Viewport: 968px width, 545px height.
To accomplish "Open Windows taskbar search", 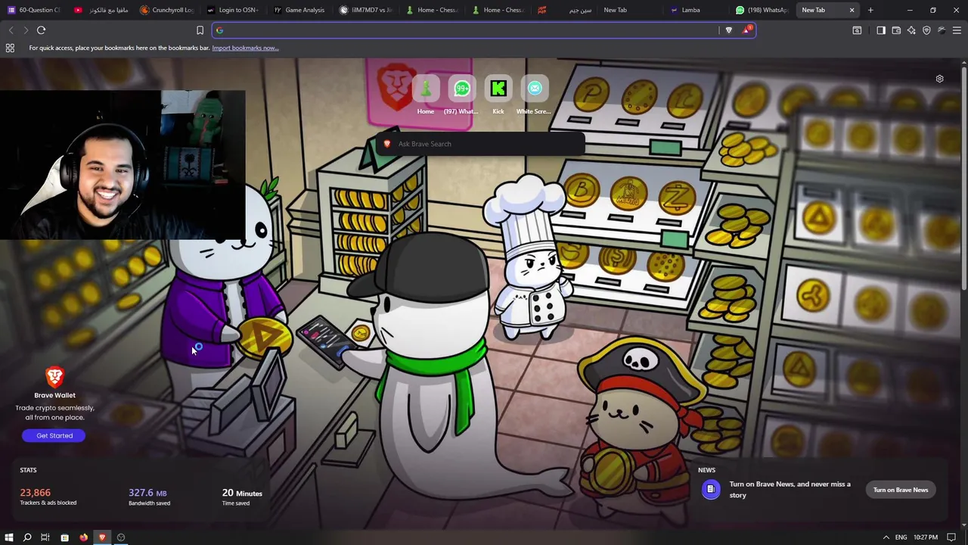I will tap(27, 537).
